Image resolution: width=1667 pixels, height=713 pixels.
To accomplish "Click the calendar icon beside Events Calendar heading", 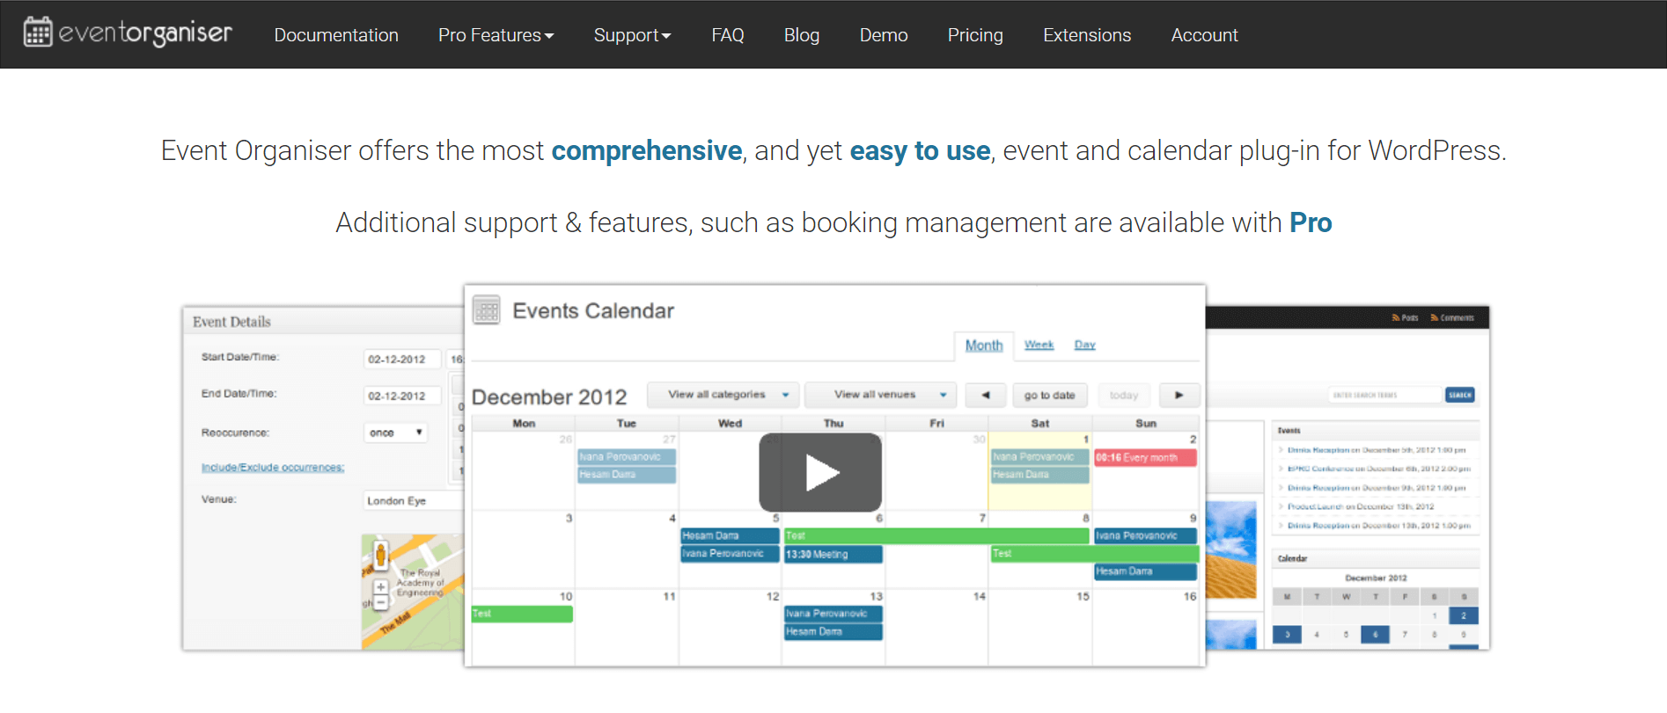I will (x=486, y=309).
